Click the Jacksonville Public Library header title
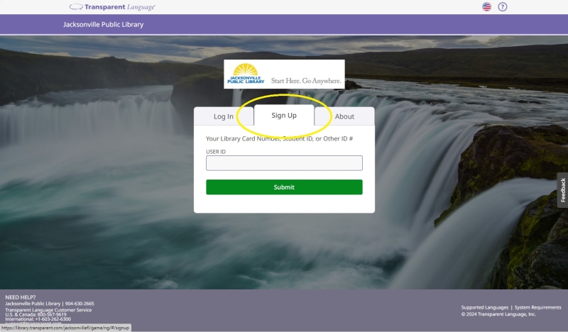The height and width of the screenshot is (332, 568). point(103,25)
